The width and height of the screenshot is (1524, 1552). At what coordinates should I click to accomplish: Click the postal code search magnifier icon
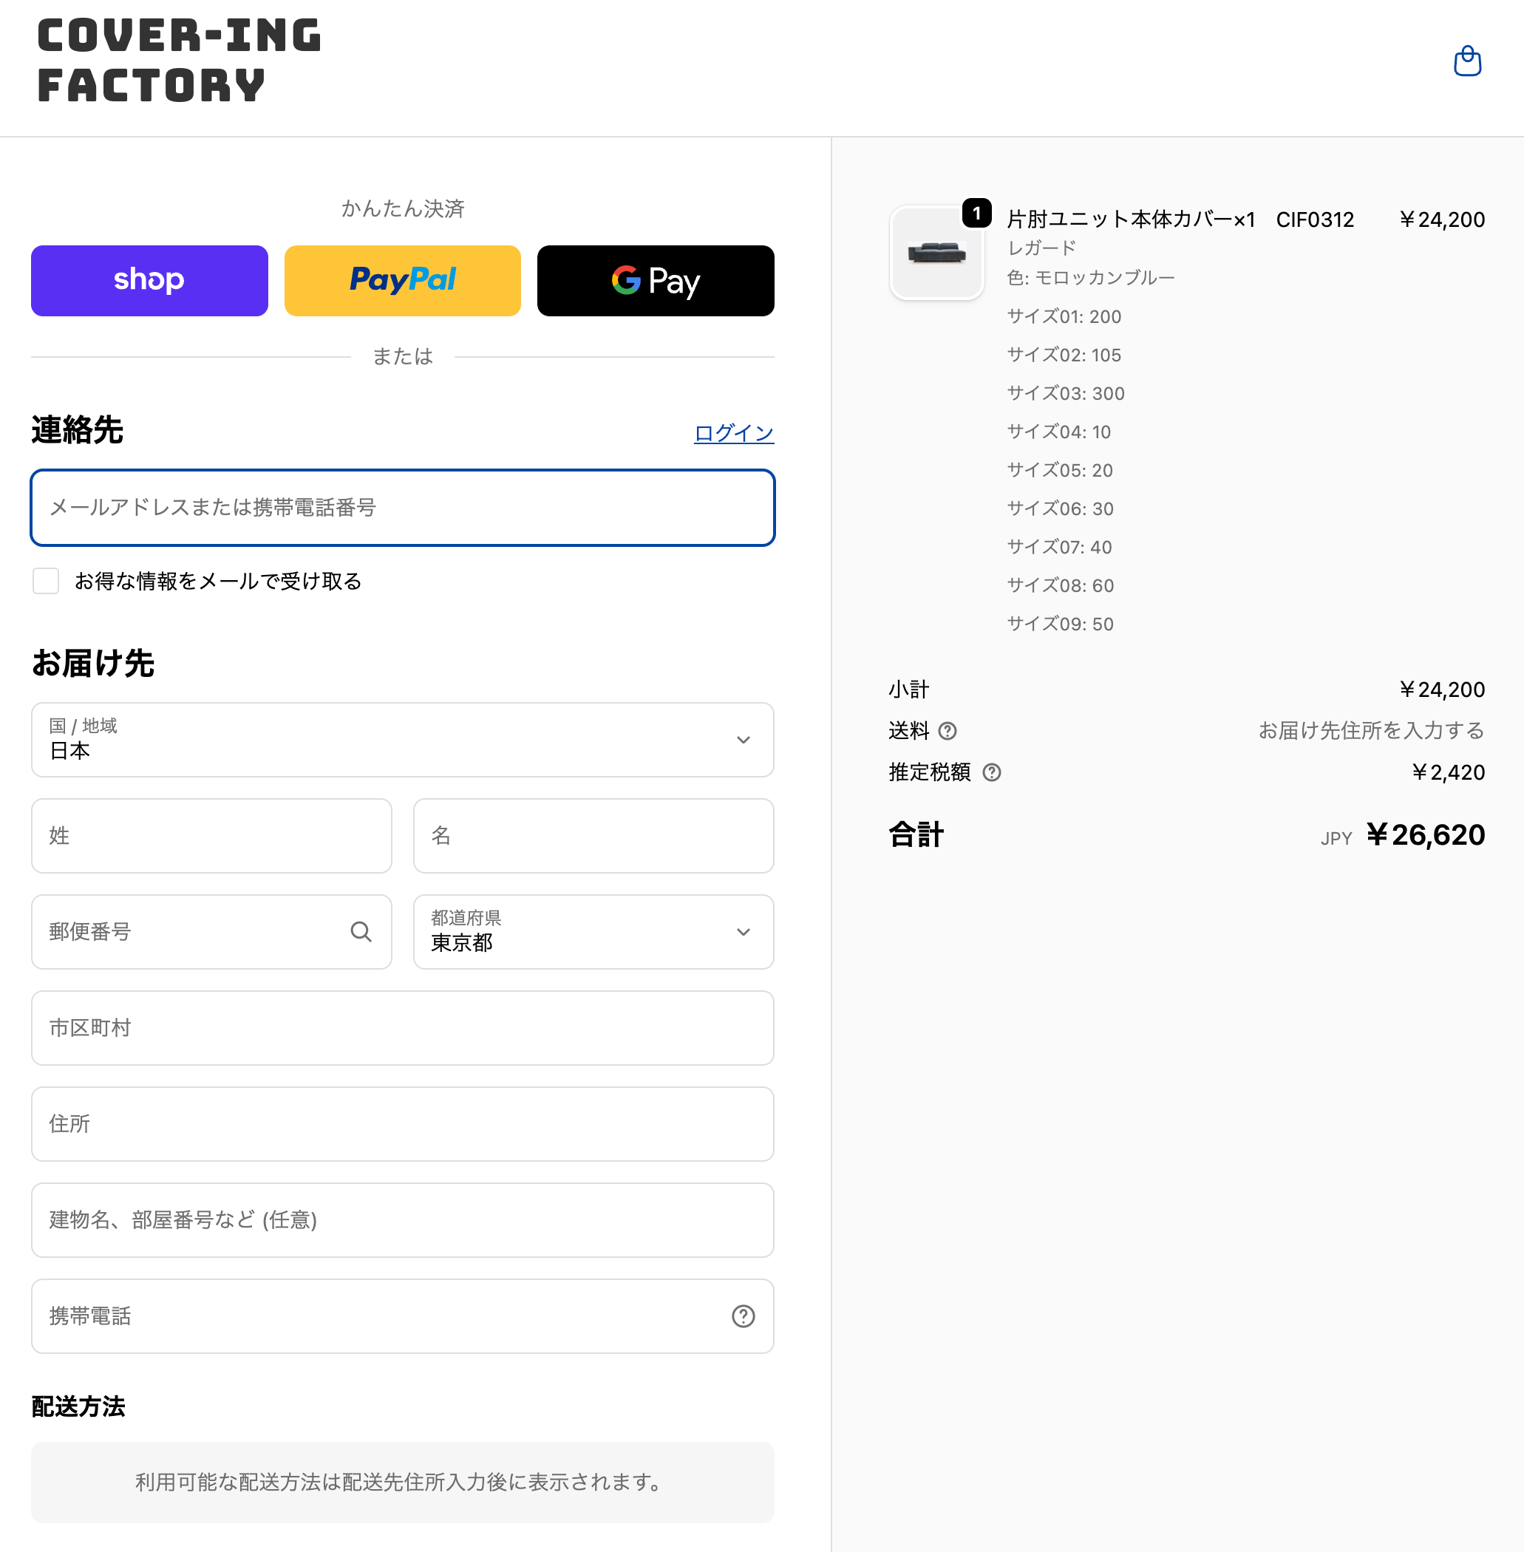[361, 932]
